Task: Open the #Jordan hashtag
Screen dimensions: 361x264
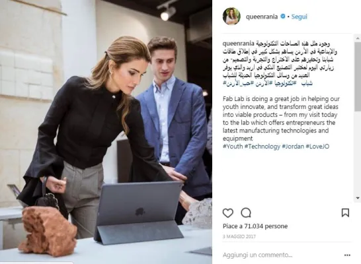Action: 293,147
